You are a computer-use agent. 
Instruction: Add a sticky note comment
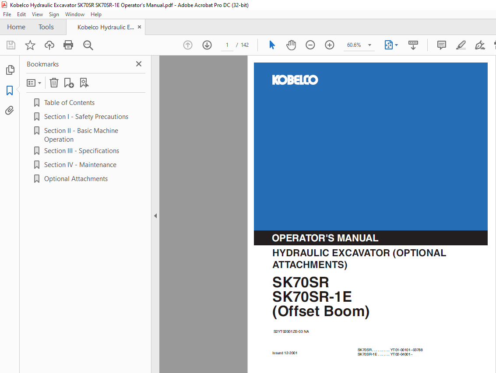[x=442, y=45]
